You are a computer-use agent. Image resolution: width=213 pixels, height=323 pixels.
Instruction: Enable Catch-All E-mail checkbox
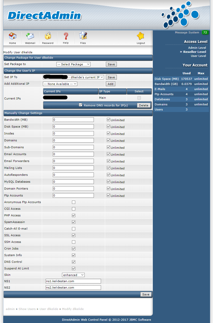pos(73,229)
